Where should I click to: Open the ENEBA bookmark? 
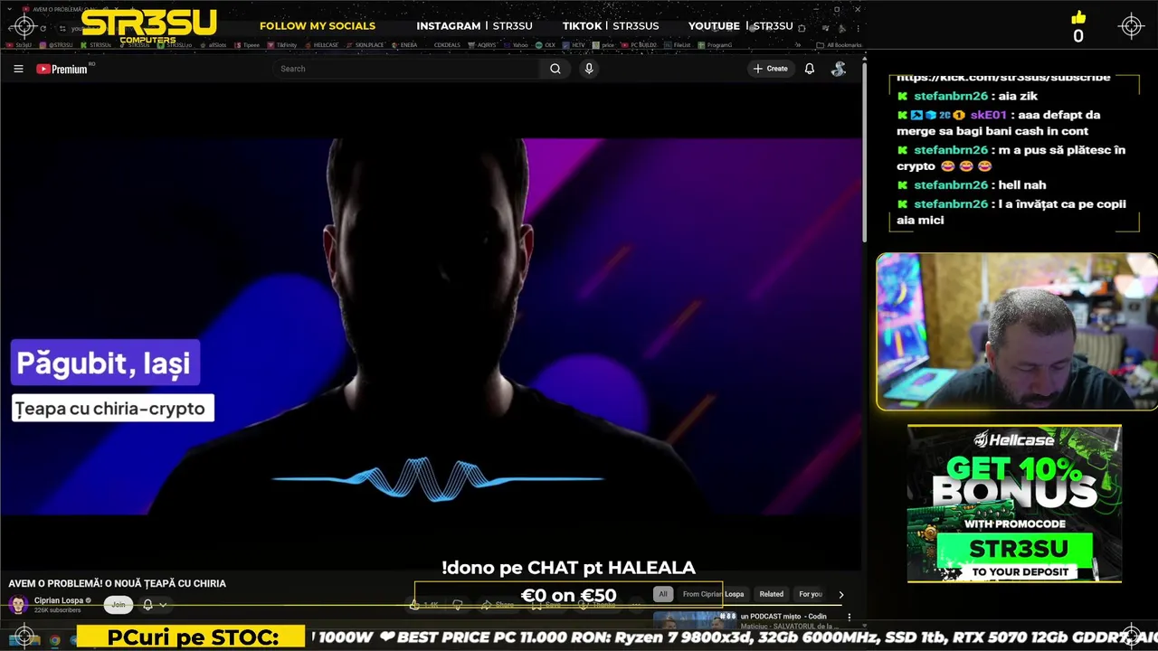[404, 44]
